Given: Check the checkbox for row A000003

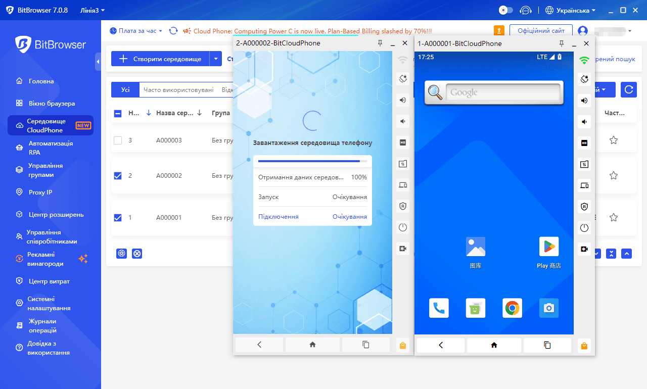Looking at the screenshot, I should (118, 140).
